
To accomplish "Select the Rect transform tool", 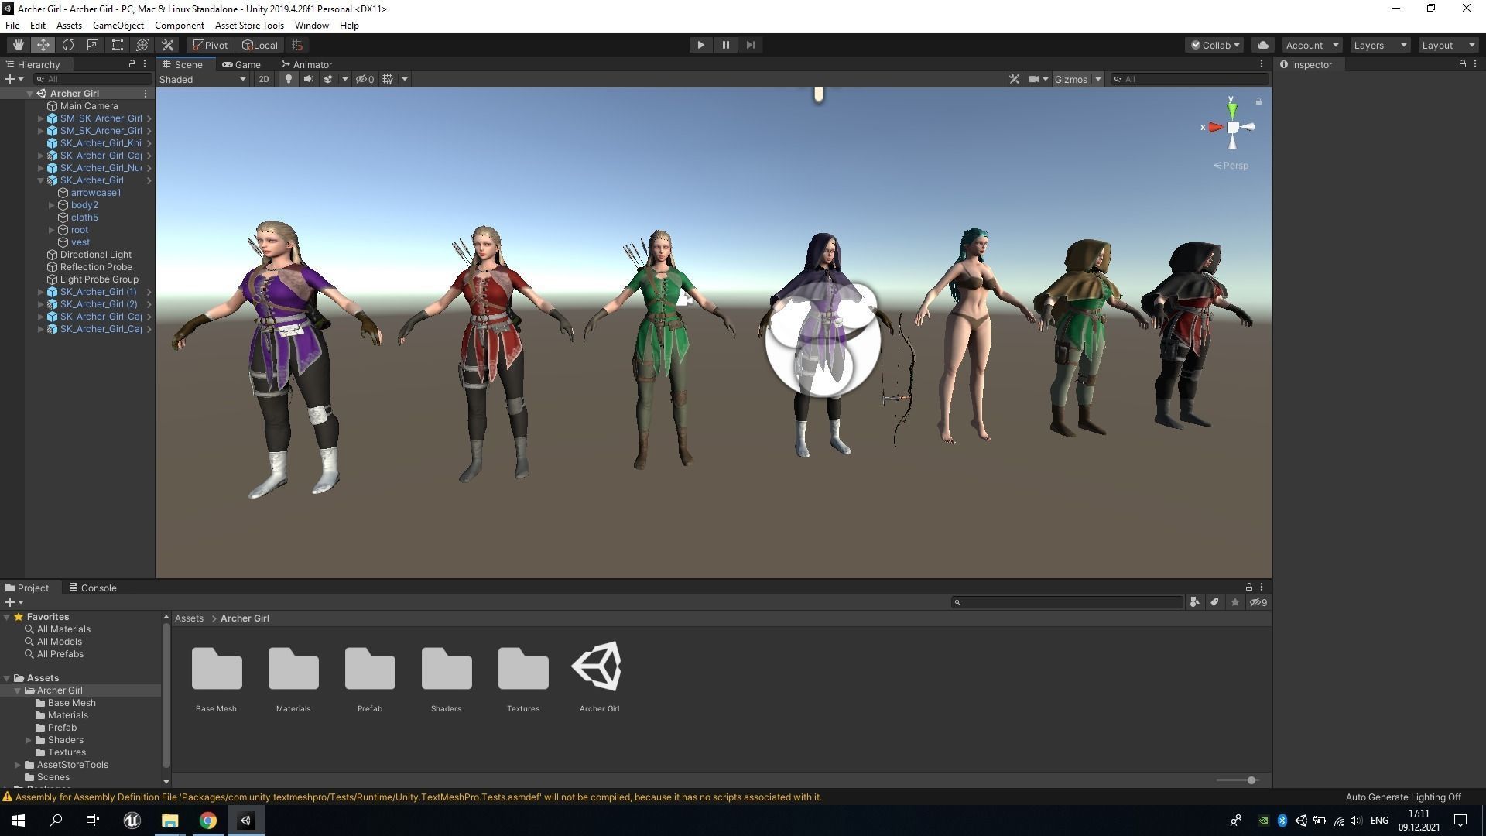I will tap(118, 45).
